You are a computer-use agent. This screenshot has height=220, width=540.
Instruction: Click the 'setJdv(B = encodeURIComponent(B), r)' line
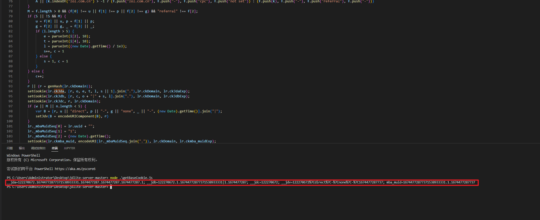tap(72, 116)
